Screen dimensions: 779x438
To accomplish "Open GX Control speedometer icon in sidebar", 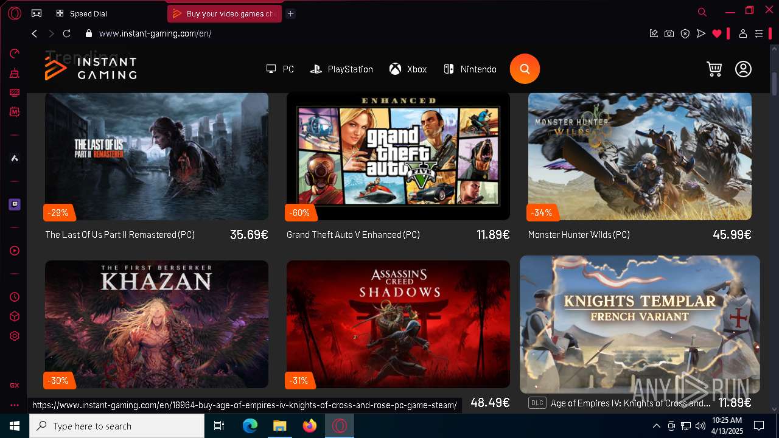I will tap(15, 54).
